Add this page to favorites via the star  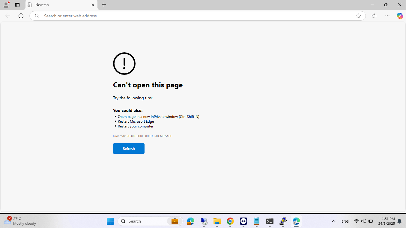[358, 16]
